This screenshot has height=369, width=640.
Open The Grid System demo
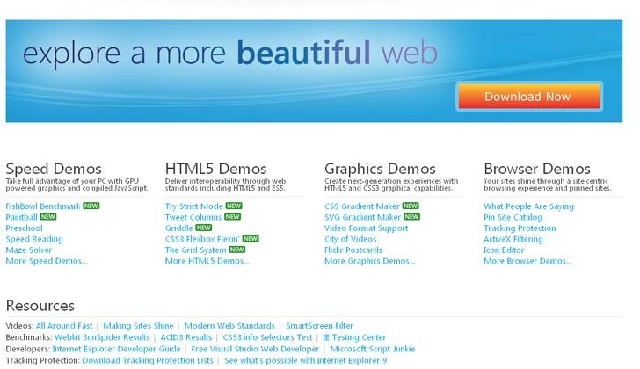pyautogui.click(x=195, y=250)
